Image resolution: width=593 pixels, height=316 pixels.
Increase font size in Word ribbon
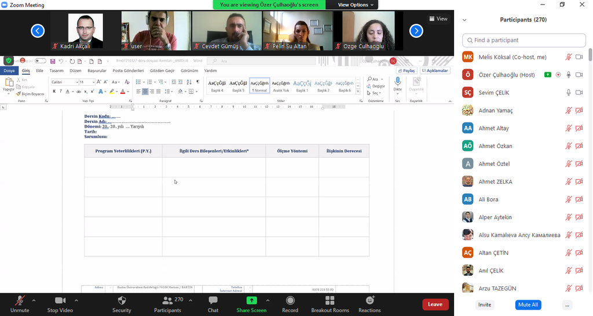point(98,82)
